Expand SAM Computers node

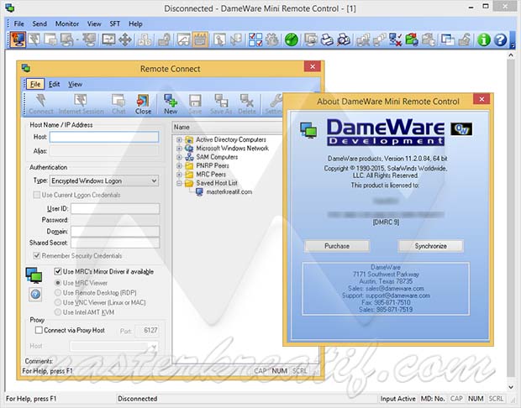(x=179, y=157)
